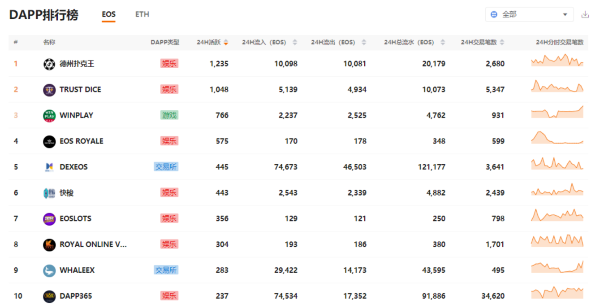The width and height of the screenshot is (591, 305).
Task: Download the ranking data via download icon
Action: [585, 14]
